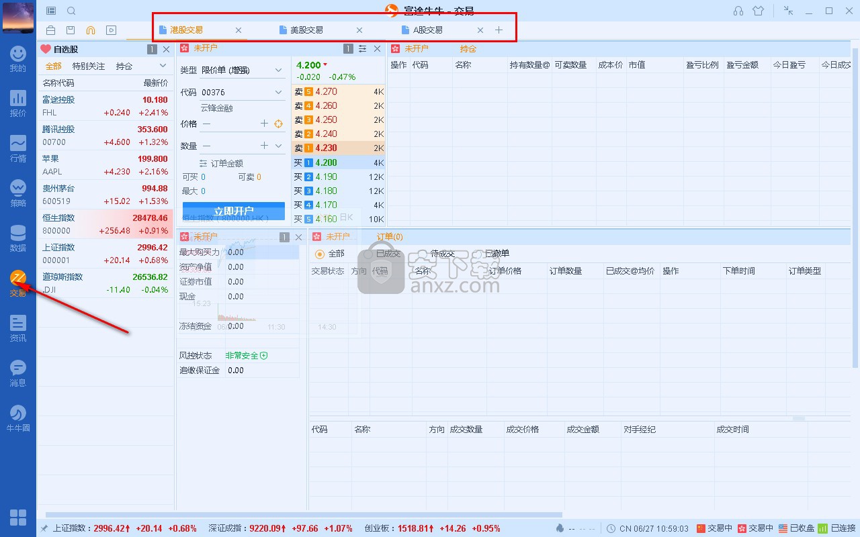Click ask level 卖1 price 4.230
The height and width of the screenshot is (537, 860).
(339, 148)
